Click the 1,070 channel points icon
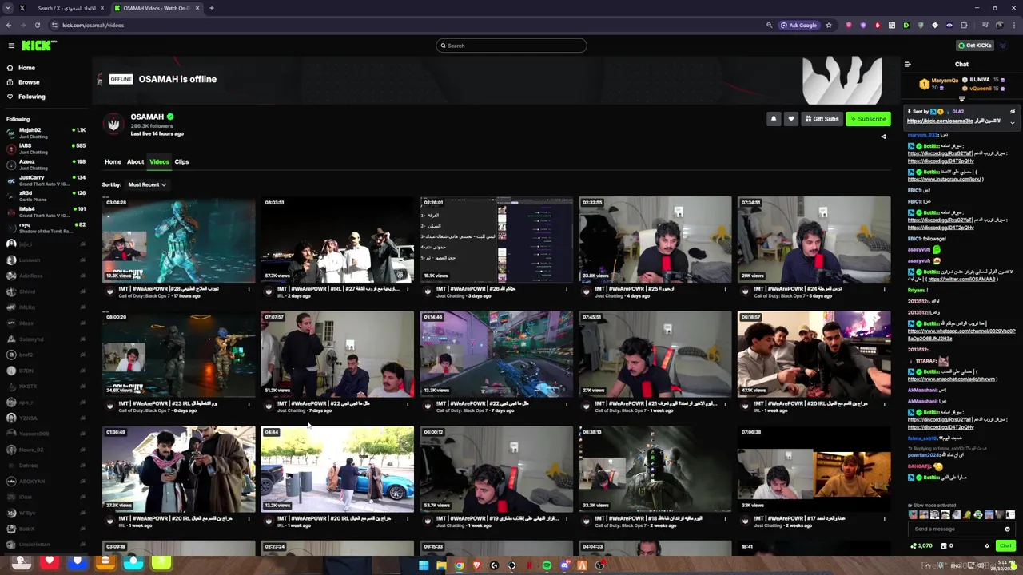1023x575 pixels. tap(922, 546)
